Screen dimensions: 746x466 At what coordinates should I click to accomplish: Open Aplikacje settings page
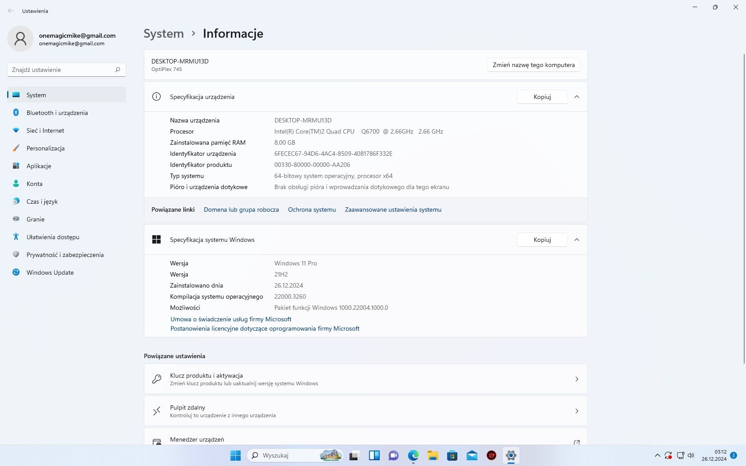67,166
